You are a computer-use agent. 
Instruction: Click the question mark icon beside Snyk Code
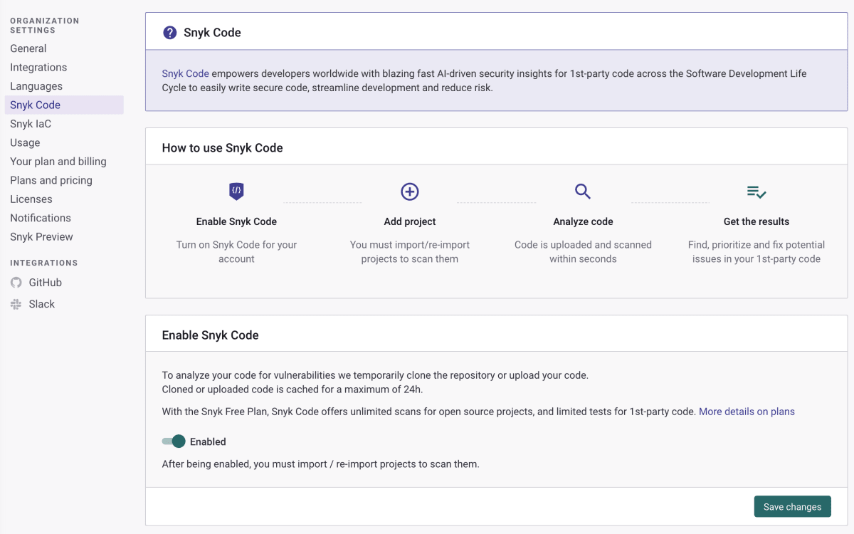[x=169, y=33]
